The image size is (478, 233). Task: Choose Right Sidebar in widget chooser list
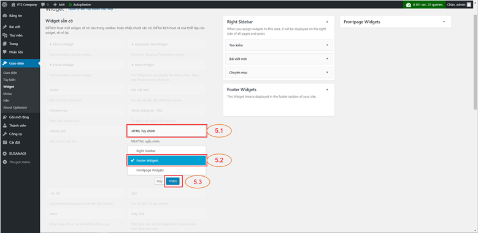(167, 150)
